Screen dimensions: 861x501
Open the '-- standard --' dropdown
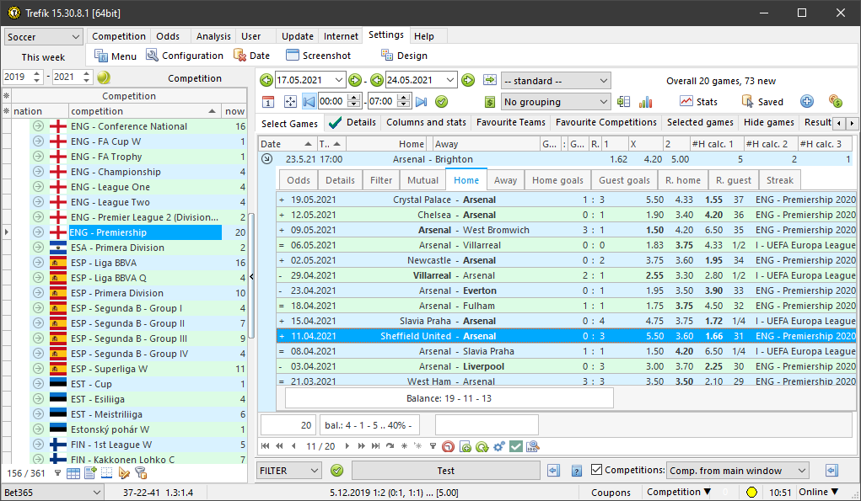(x=555, y=81)
